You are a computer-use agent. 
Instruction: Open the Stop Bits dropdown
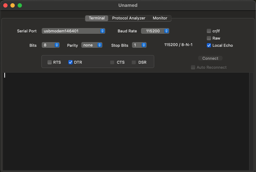(139, 45)
